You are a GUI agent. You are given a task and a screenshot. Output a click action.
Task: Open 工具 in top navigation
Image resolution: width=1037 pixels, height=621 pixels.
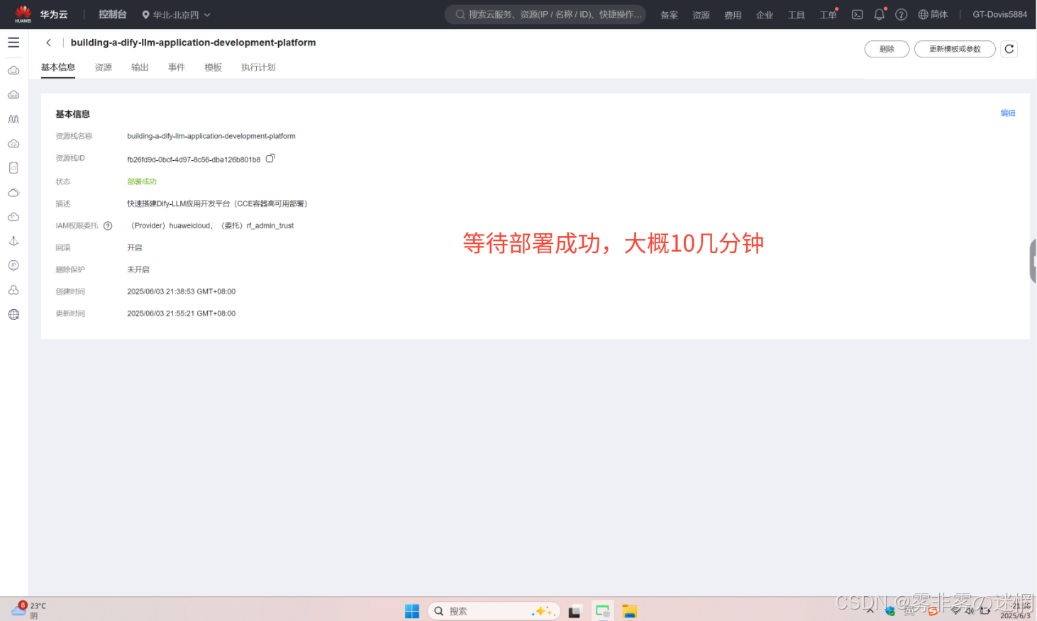click(x=797, y=15)
